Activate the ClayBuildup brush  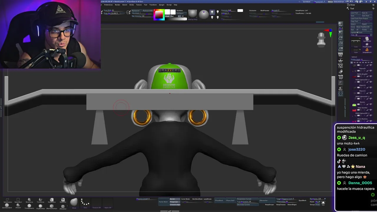click(40, 206)
